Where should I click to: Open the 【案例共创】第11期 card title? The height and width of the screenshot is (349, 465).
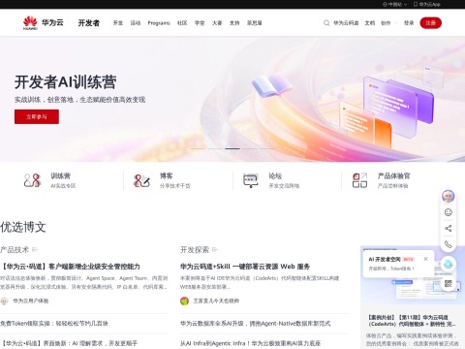(x=412, y=321)
